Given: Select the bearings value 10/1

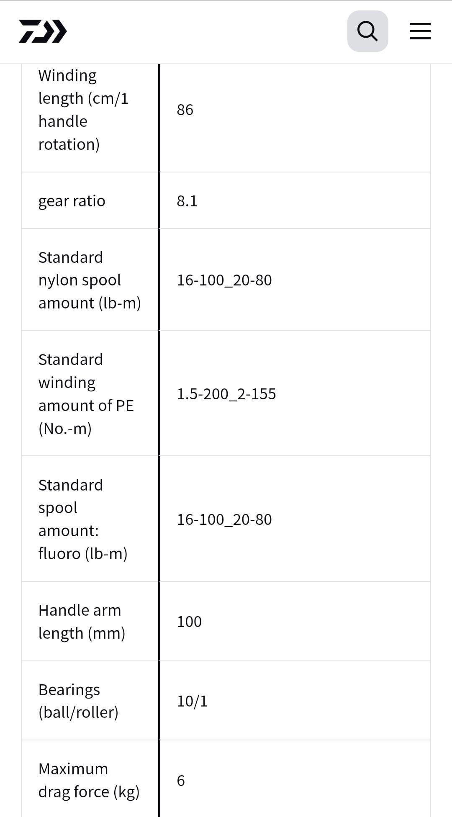Looking at the screenshot, I should click(x=192, y=701).
